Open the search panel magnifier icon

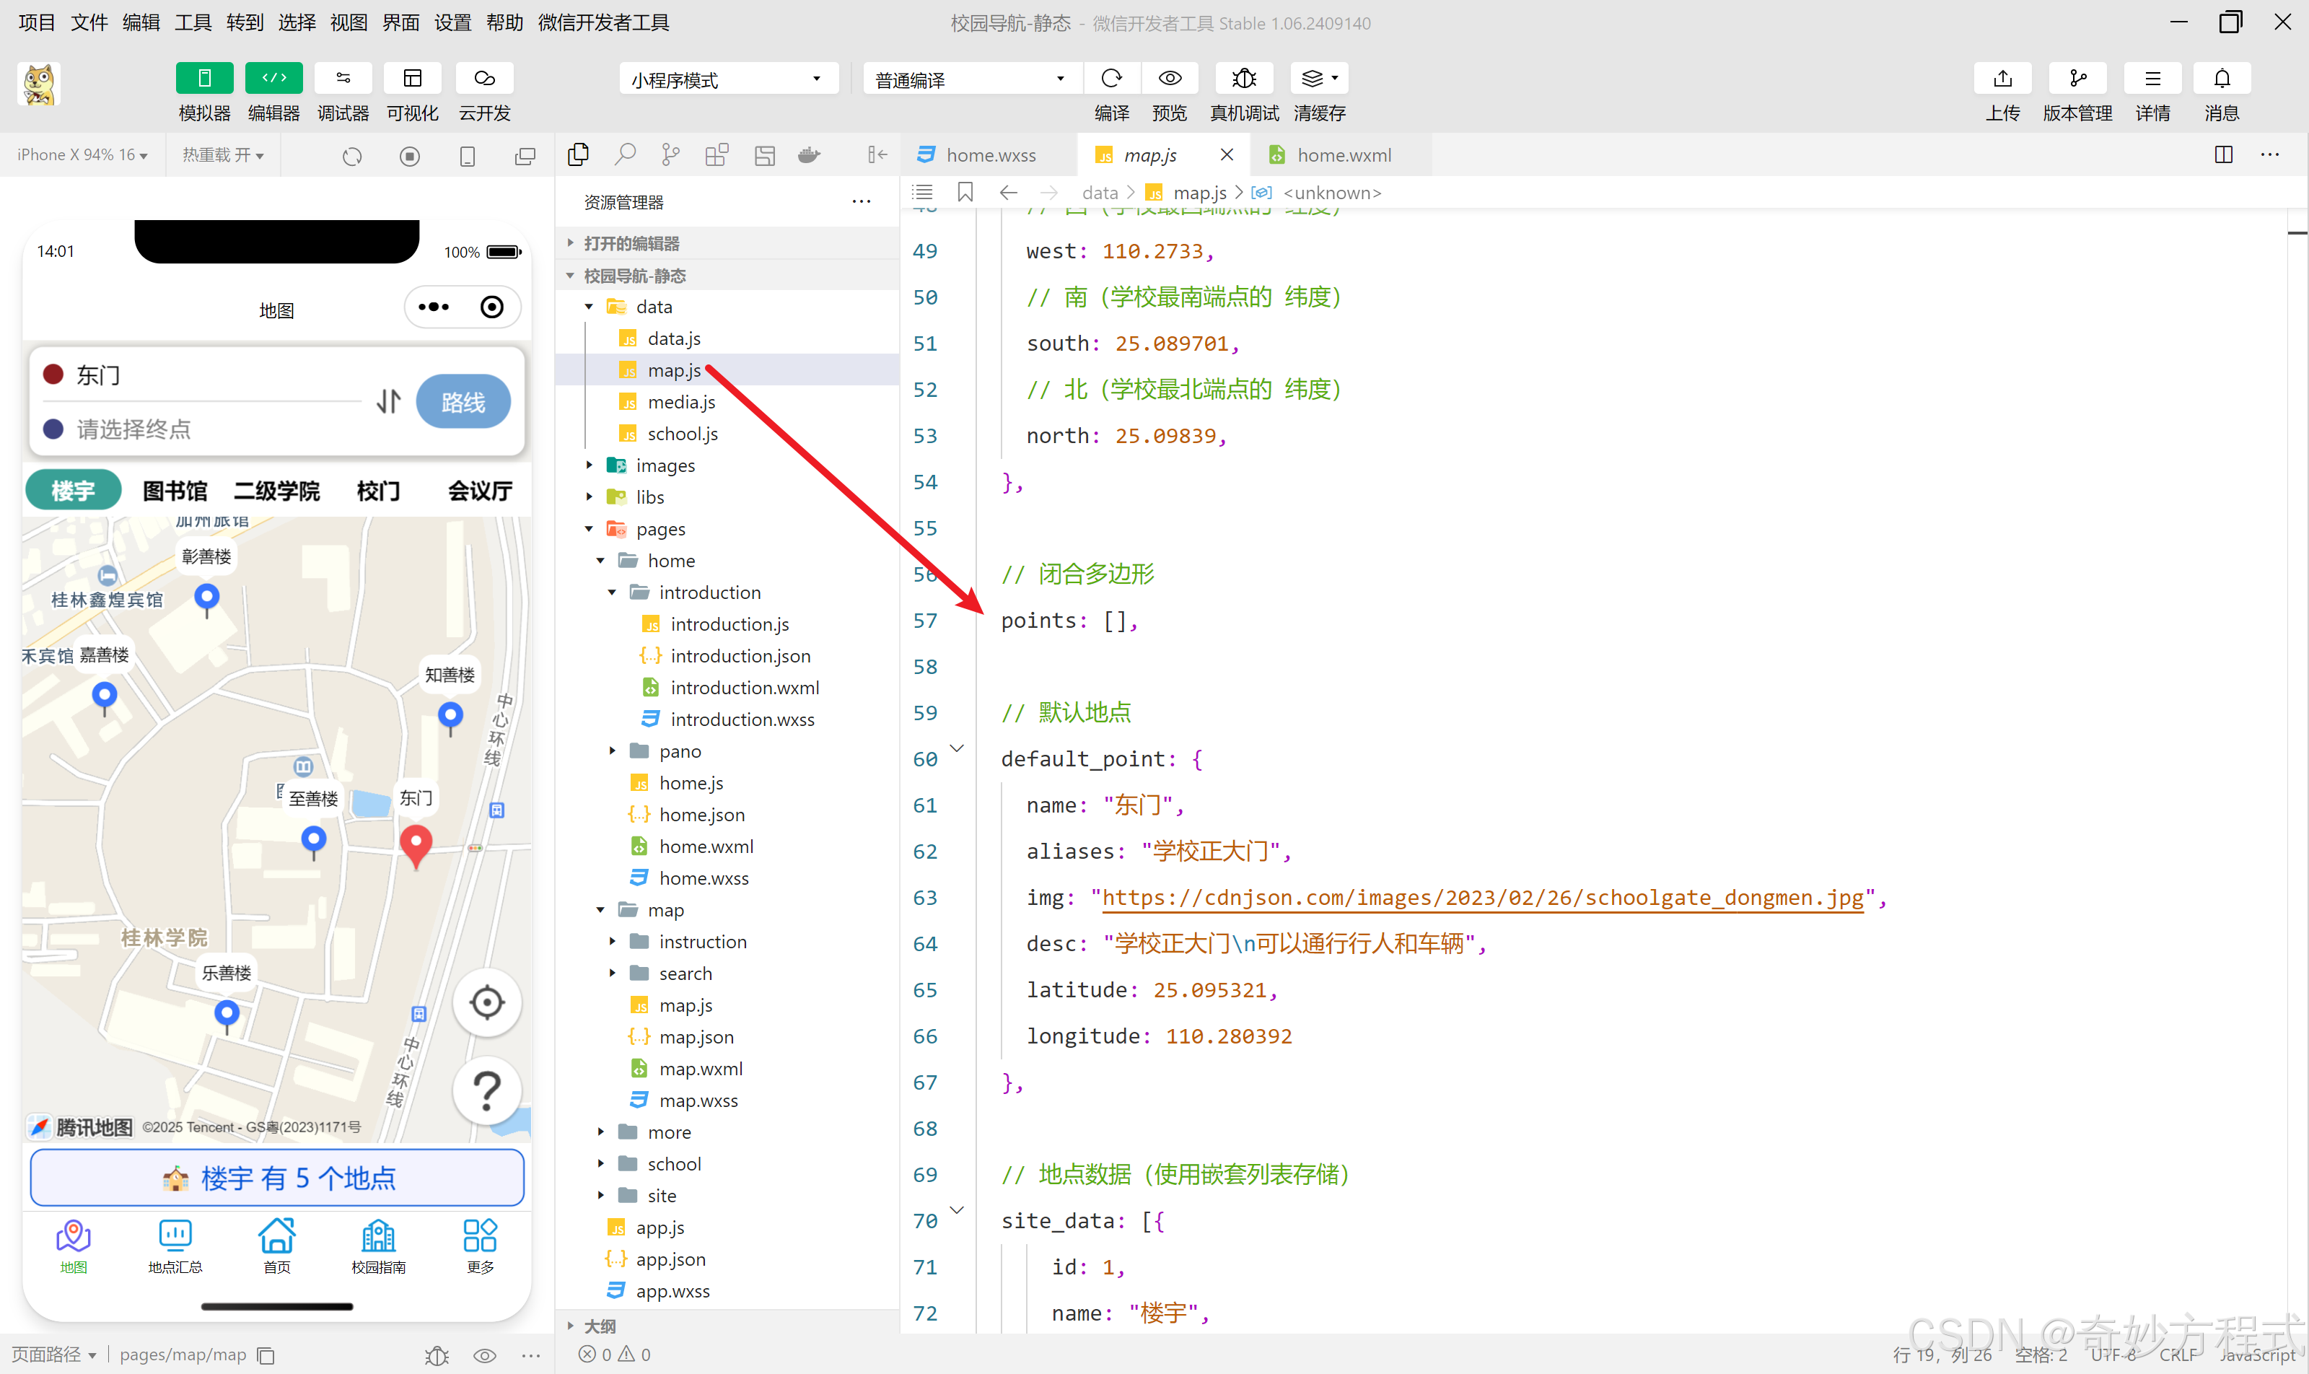[625, 154]
